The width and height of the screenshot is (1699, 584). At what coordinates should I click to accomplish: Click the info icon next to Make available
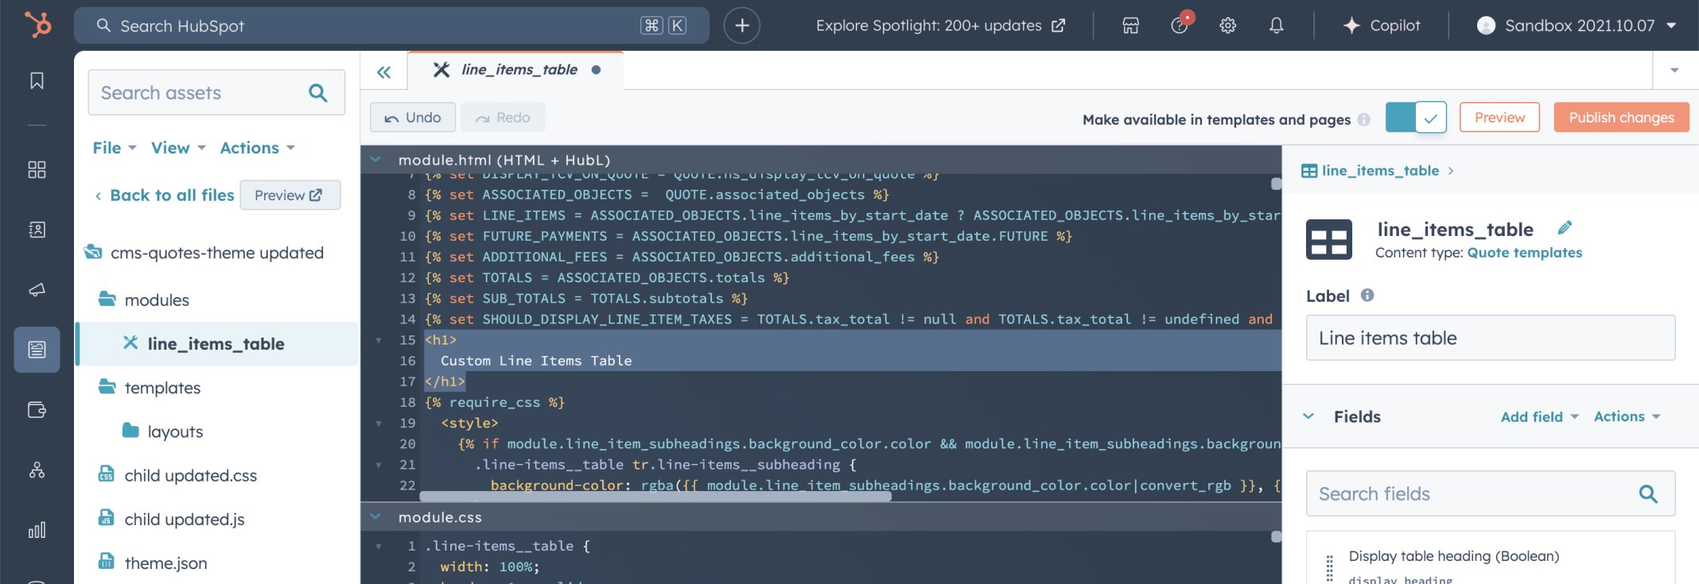(1364, 119)
